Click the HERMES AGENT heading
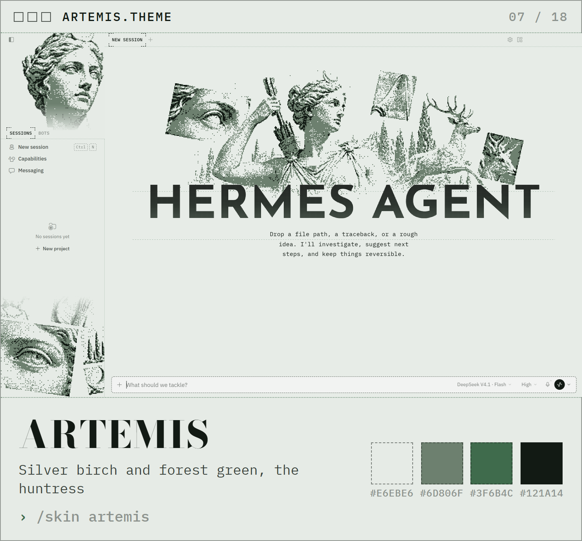 pos(345,202)
